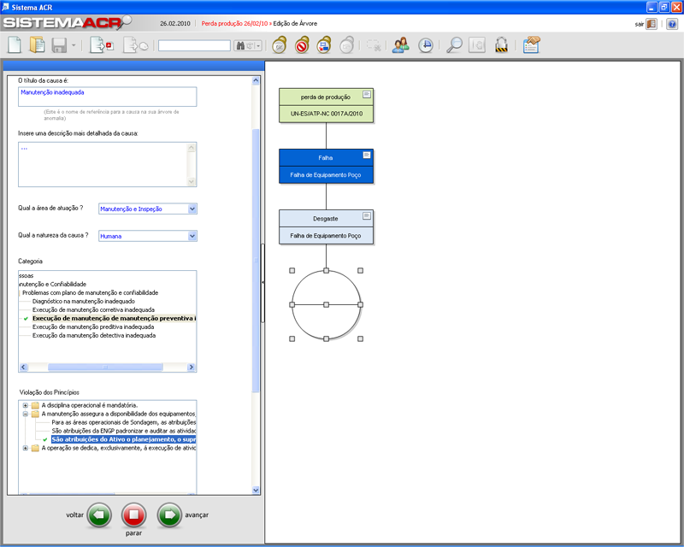This screenshot has width=684, height=547.
Task: Activate the magnifying glass zoom tool
Action: coord(454,45)
